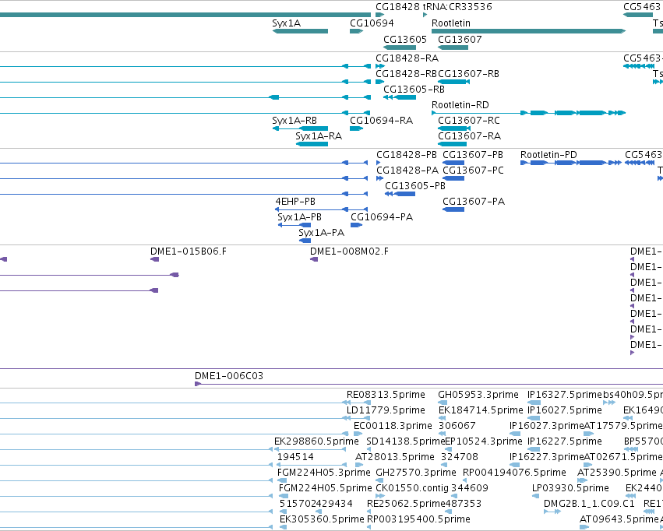The height and width of the screenshot is (531, 663).
Task: Select EST LD11779.5prime
Action: tap(386, 410)
